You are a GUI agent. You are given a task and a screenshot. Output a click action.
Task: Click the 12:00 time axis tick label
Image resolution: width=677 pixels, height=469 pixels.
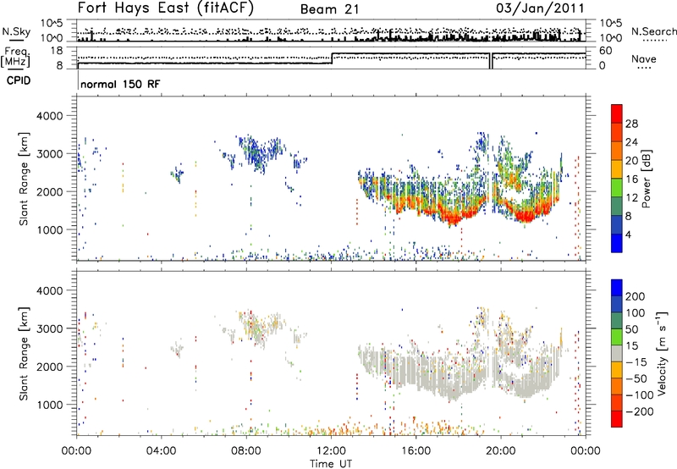point(331,451)
